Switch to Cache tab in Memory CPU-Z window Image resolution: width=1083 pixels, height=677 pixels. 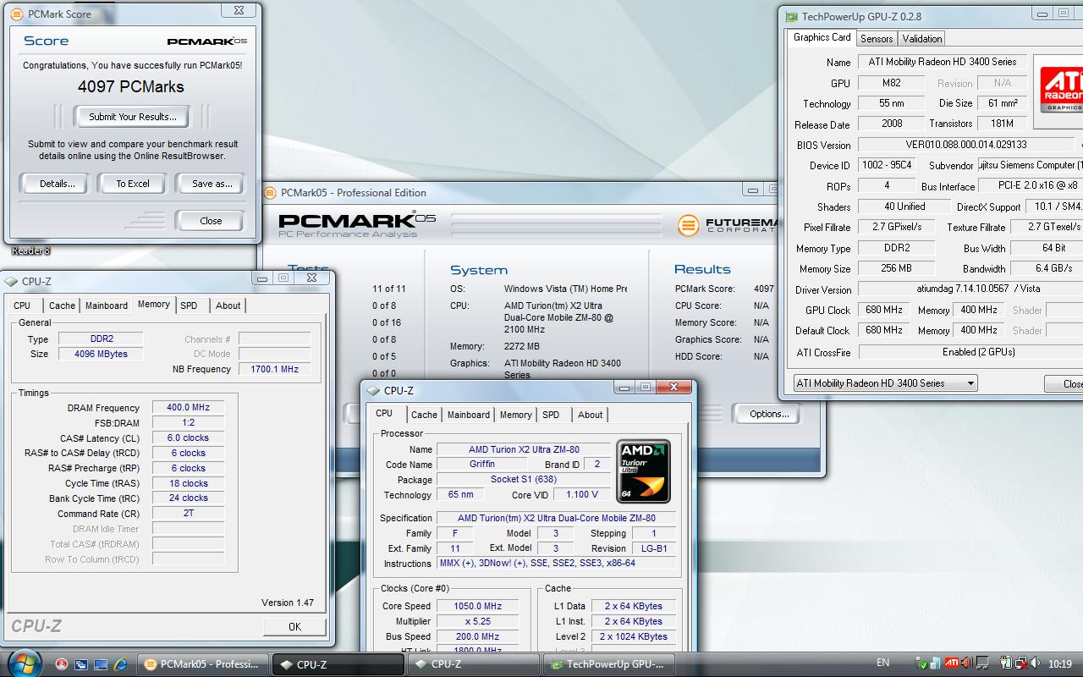point(62,305)
